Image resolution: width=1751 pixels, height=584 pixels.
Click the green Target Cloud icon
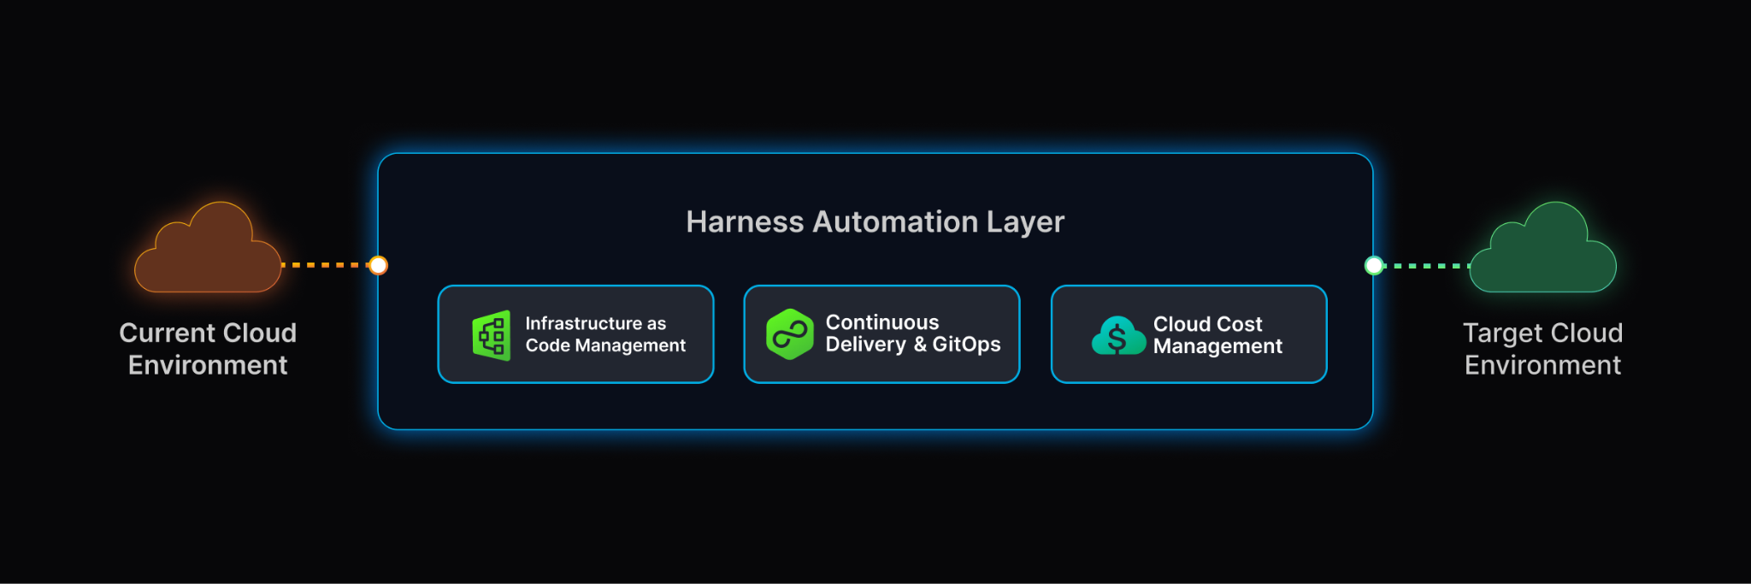(x=1542, y=247)
